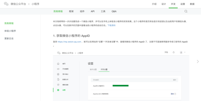Go to the 运营 top navigation item

pos(183,4)
